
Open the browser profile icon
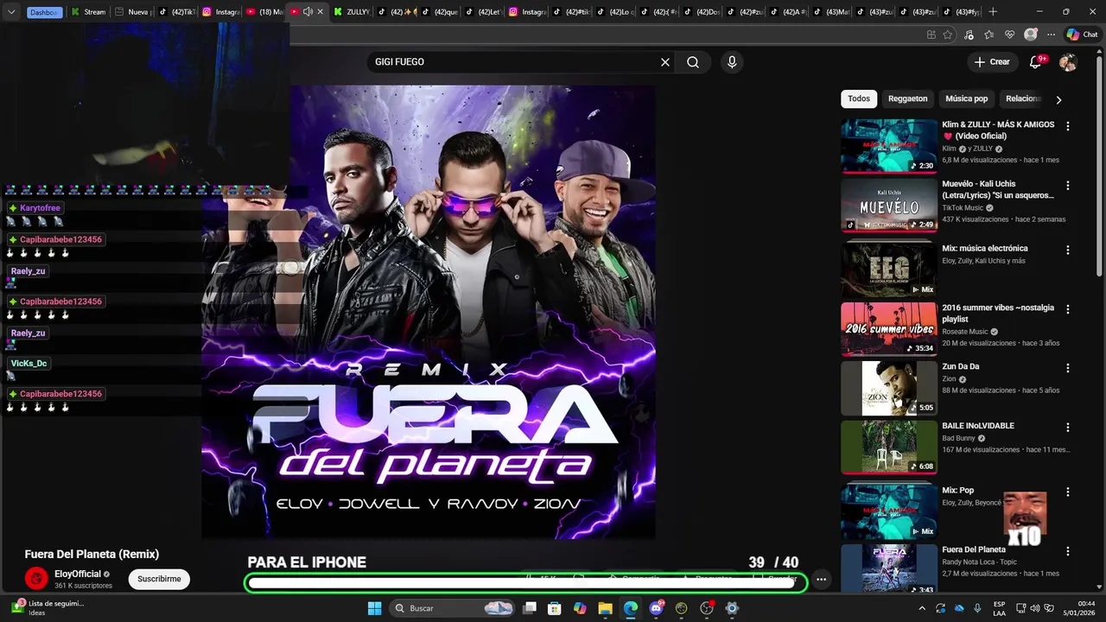pyautogui.click(x=1030, y=35)
